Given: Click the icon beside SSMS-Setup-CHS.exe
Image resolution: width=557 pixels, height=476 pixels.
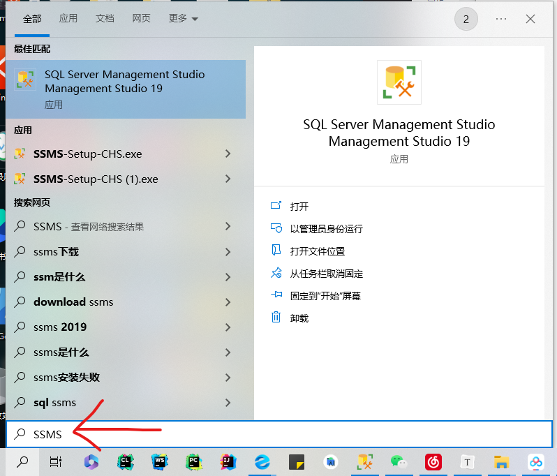Looking at the screenshot, I should click(20, 154).
